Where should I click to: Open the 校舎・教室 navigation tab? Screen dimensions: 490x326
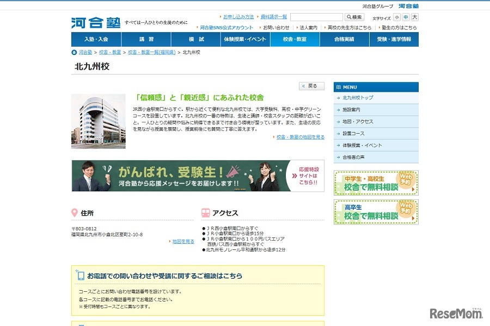295,39
